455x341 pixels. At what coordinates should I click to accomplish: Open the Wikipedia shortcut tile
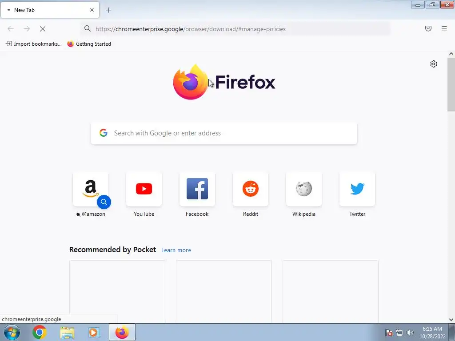(304, 189)
